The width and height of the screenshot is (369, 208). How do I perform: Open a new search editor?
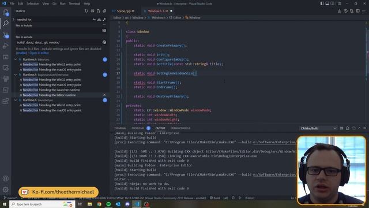coord(99,11)
